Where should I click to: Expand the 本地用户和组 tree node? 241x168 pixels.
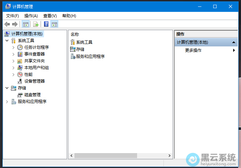14,68
